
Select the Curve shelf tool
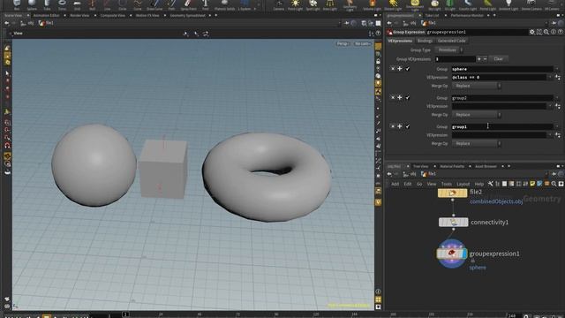(138, 4)
